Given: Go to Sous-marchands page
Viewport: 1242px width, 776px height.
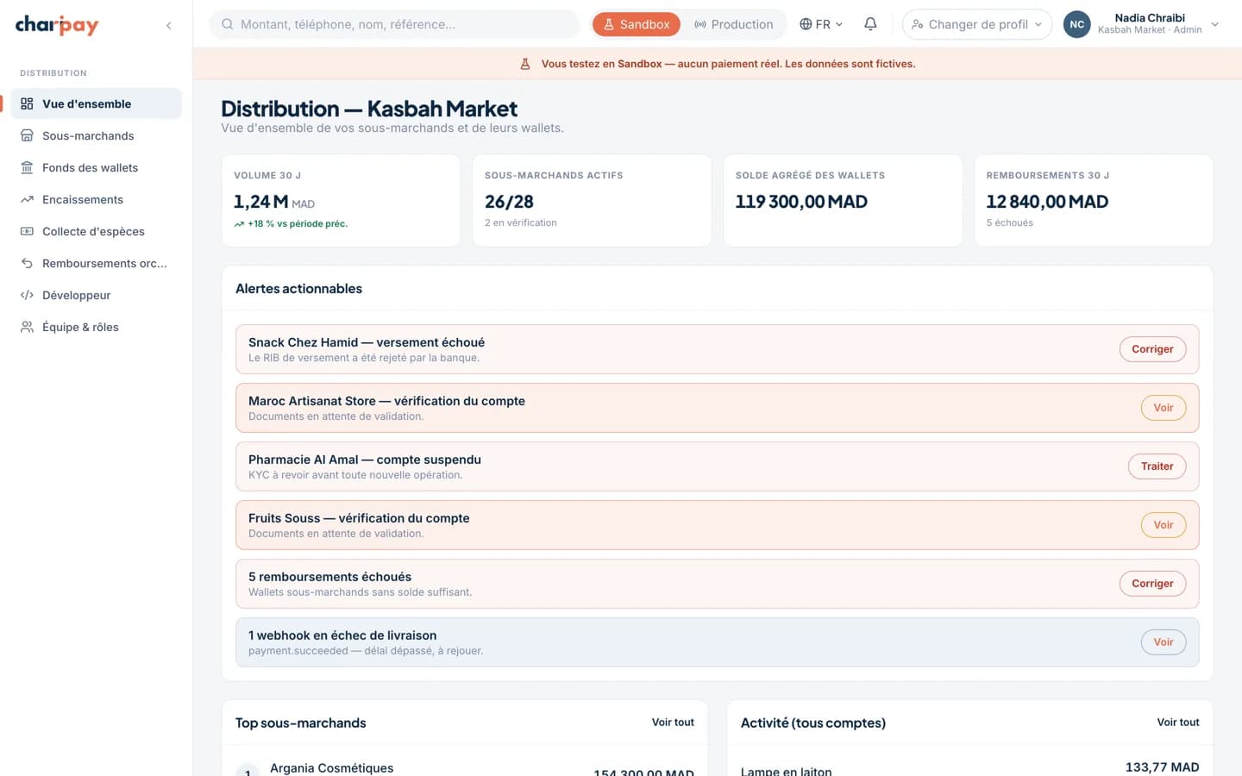Looking at the screenshot, I should [x=97, y=135].
